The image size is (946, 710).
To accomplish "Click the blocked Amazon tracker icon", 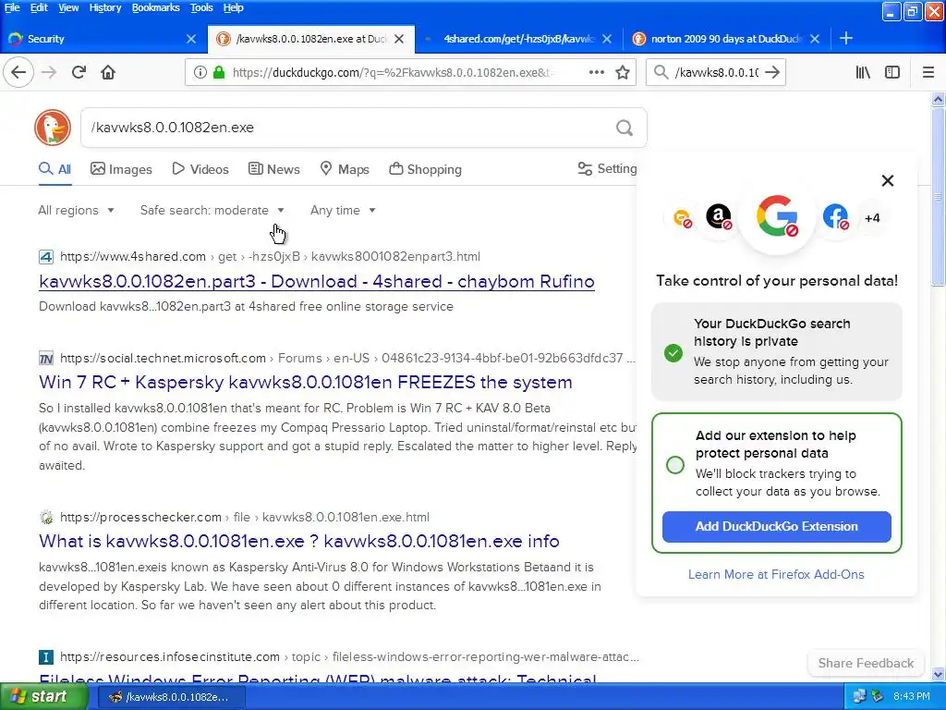I will pyautogui.click(x=719, y=216).
